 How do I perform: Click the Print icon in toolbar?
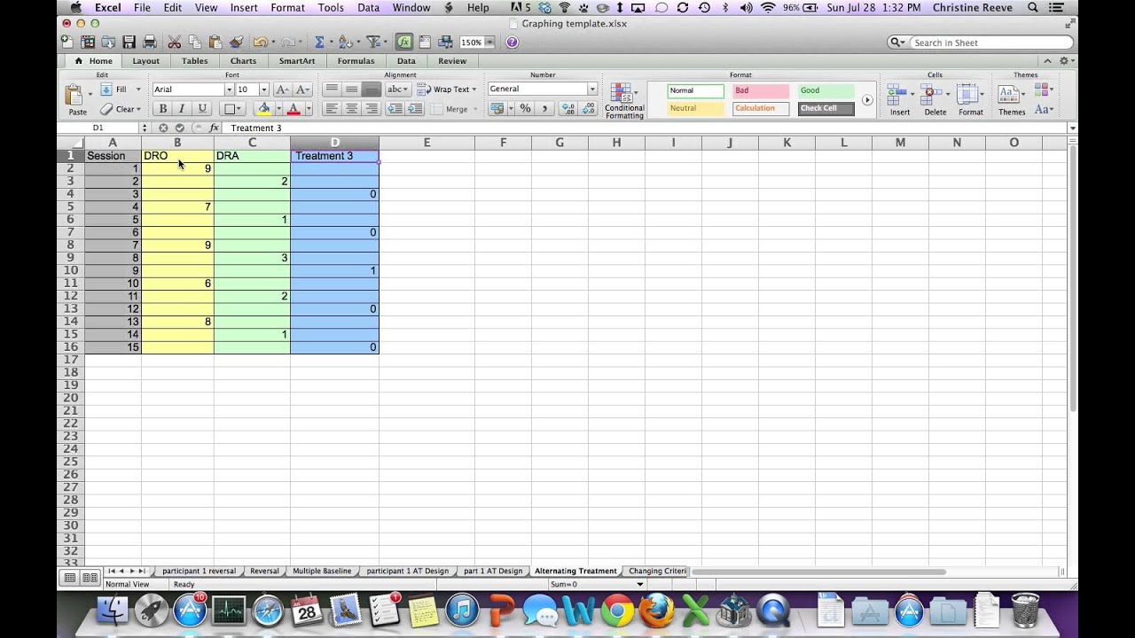pyautogui.click(x=149, y=42)
